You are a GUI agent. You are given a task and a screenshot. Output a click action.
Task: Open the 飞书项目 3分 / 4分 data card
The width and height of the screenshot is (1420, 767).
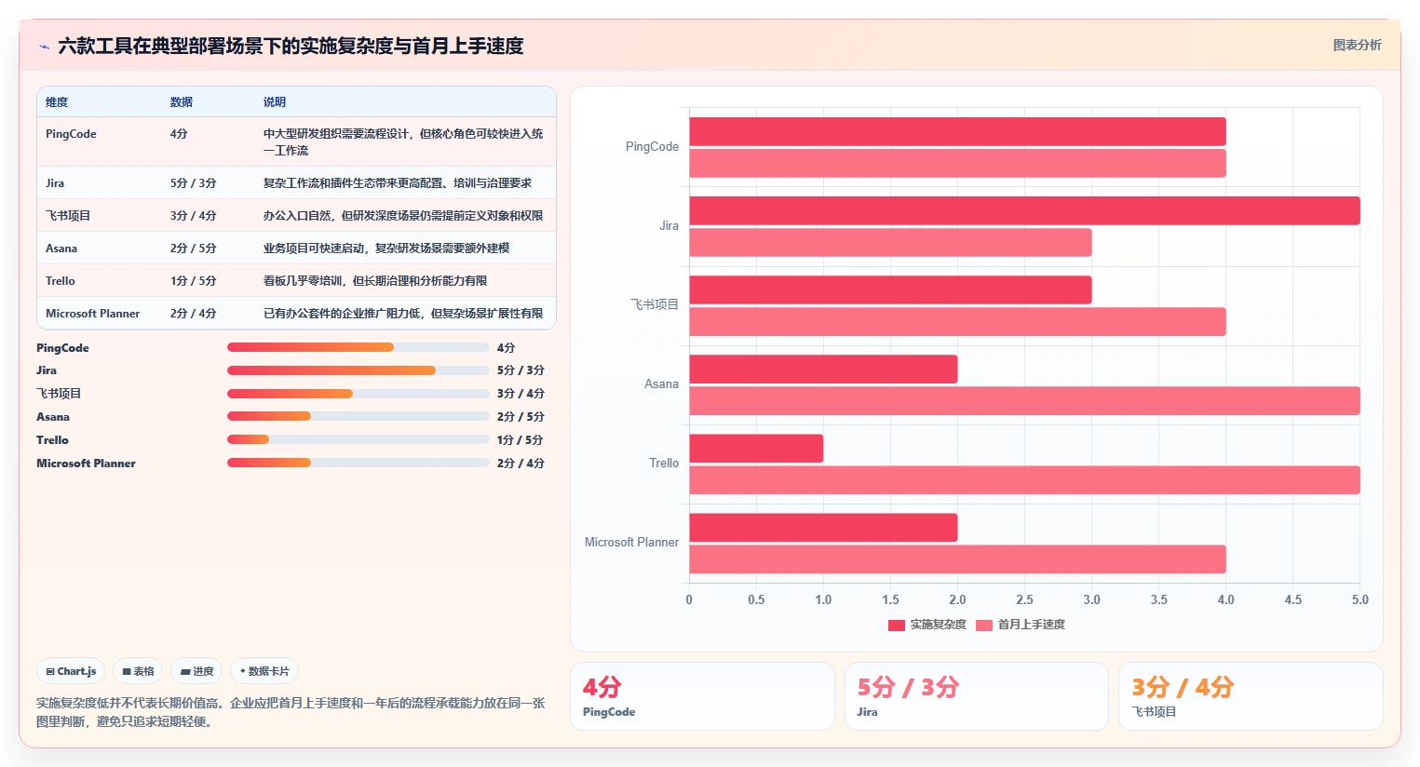[1251, 696]
